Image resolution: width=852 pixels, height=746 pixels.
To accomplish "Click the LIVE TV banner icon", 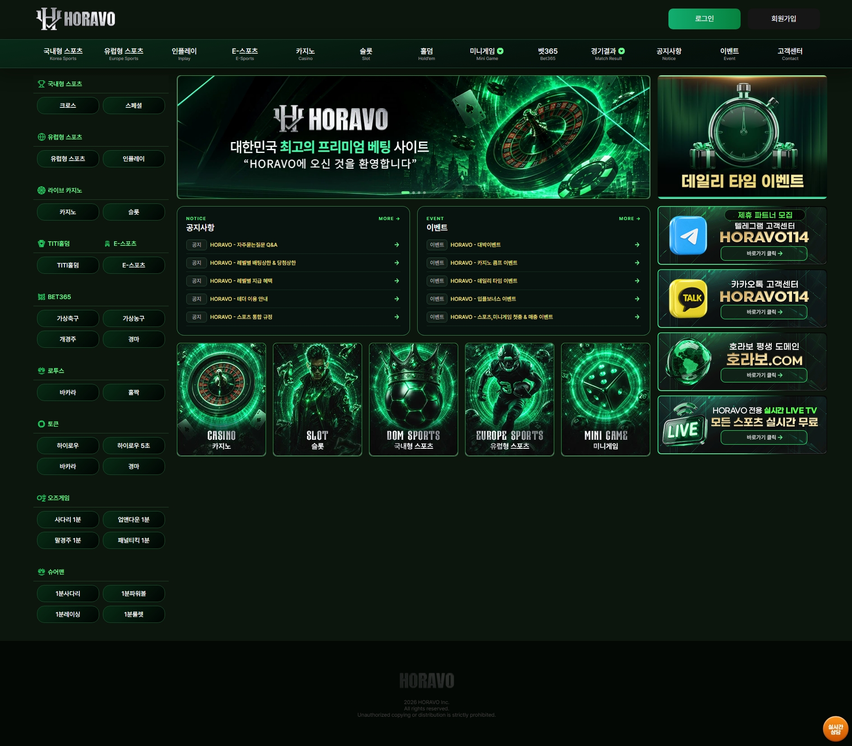I will 684,425.
